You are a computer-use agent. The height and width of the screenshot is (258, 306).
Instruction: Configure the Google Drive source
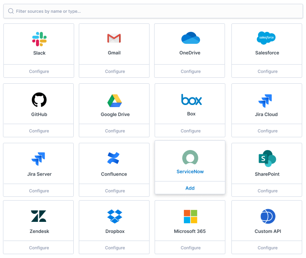[x=115, y=131]
